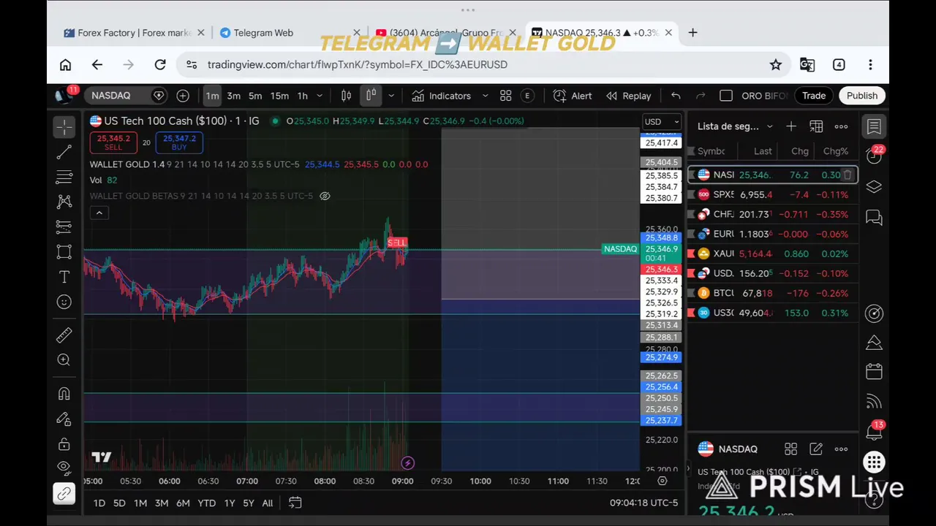Hide all drawings with eye icon
This screenshot has height=526, width=936.
(x=64, y=468)
